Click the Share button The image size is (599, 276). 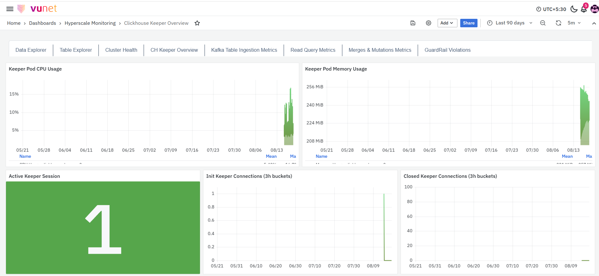click(x=469, y=23)
